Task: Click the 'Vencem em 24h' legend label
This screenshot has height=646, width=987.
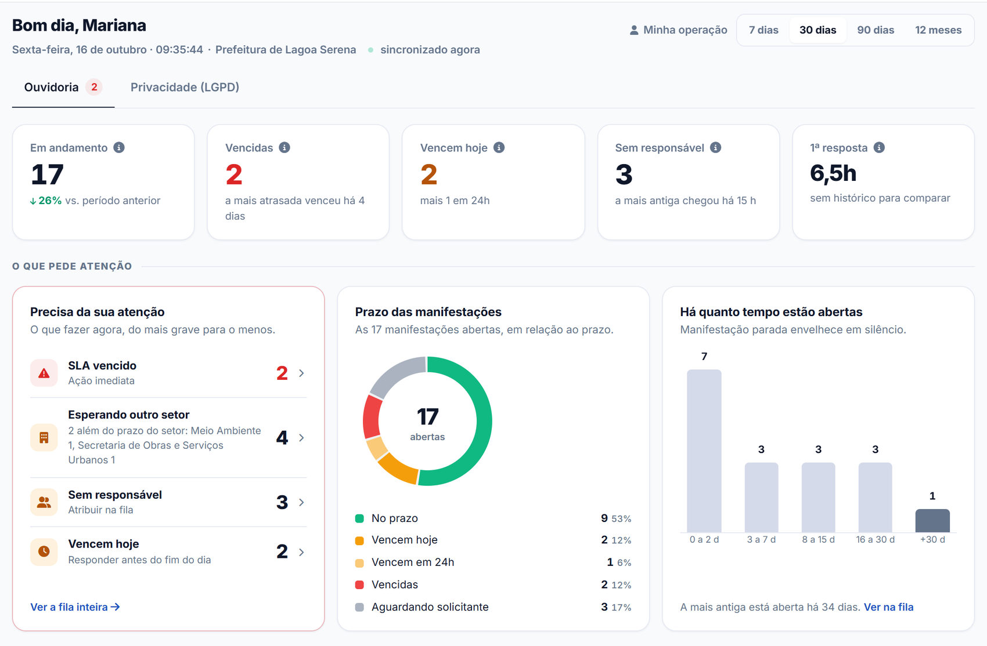Action: [413, 562]
